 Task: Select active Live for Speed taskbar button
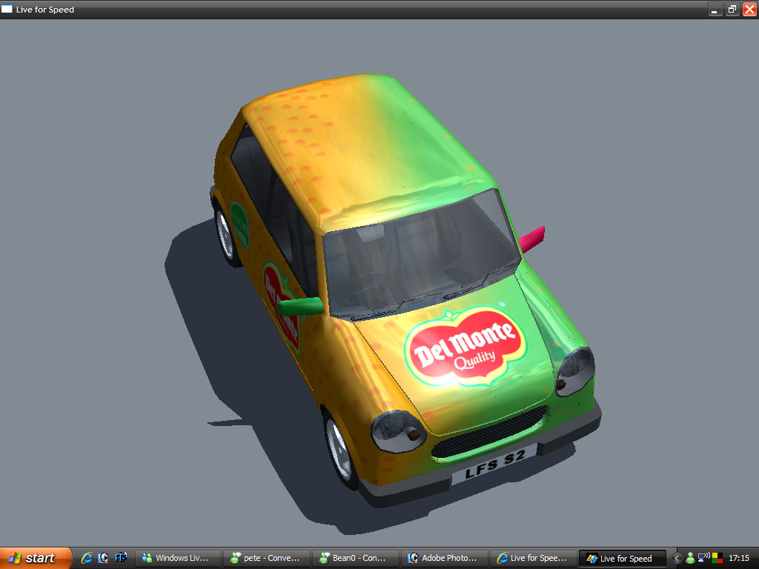click(x=623, y=559)
